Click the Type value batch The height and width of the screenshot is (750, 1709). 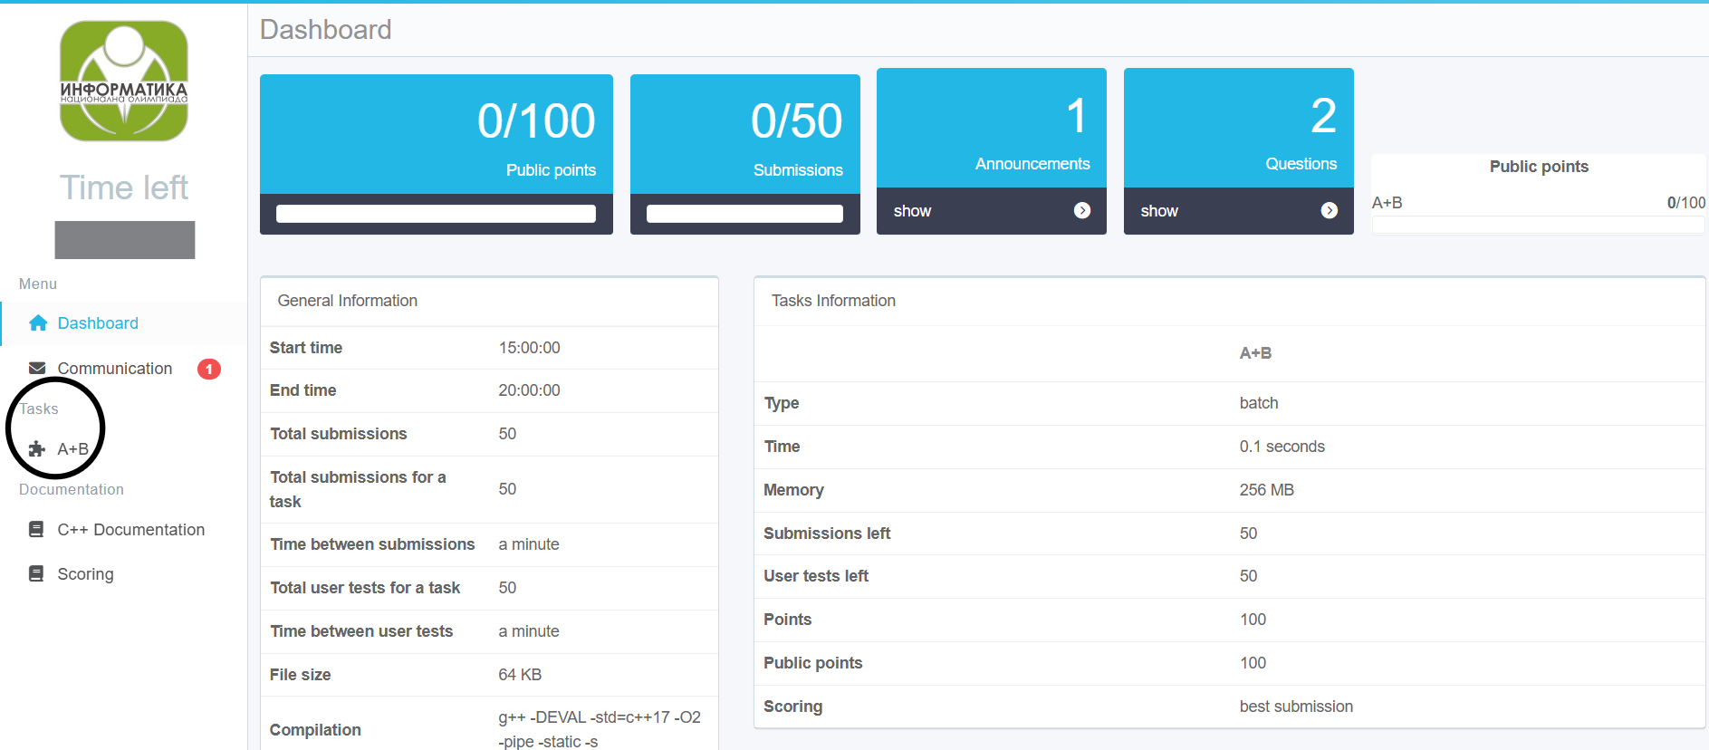pos(1259,403)
